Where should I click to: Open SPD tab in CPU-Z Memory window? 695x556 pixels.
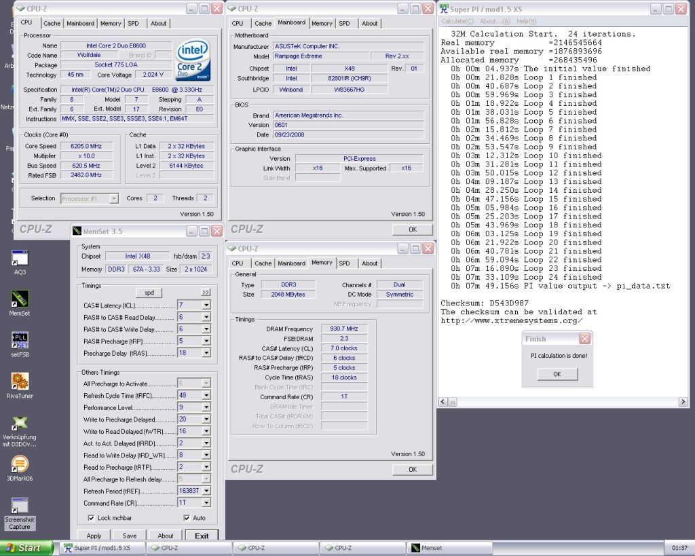coord(344,263)
